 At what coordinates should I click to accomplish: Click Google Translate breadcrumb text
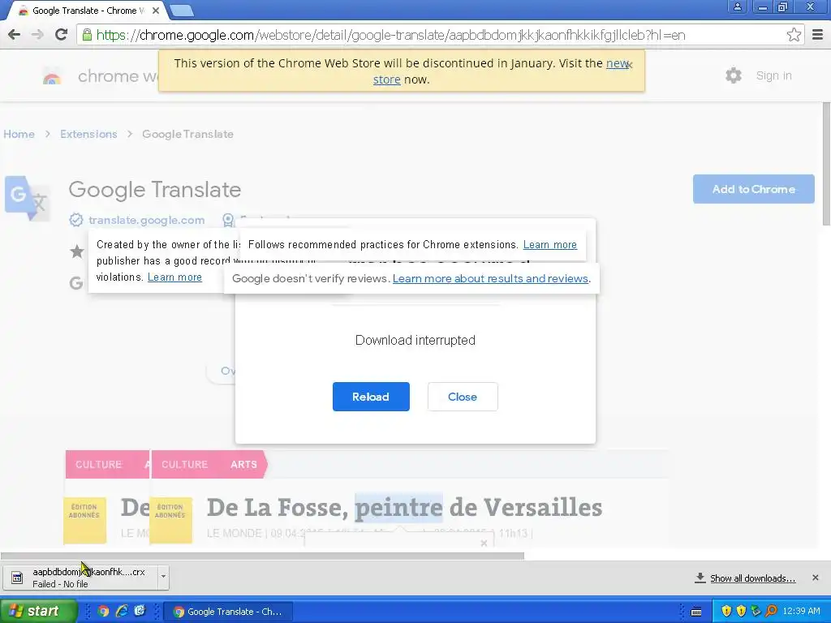[187, 134]
